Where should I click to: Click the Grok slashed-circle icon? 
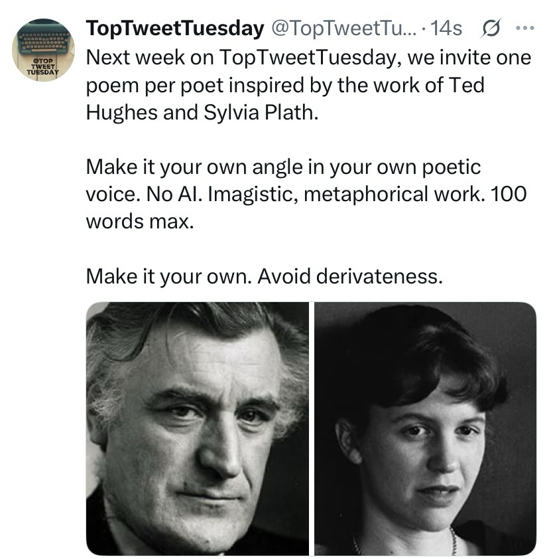click(493, 29)
